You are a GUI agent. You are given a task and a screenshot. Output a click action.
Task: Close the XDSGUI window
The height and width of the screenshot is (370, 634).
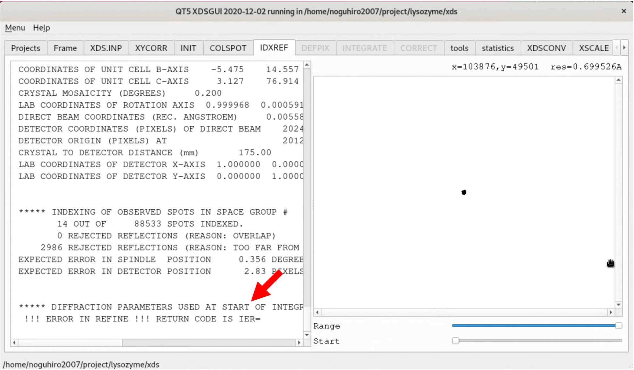click(624, 11)
